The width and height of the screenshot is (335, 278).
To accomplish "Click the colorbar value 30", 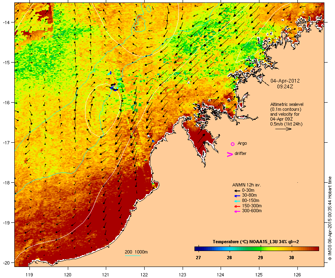I will pyautogui.click(x=291, y=258).
